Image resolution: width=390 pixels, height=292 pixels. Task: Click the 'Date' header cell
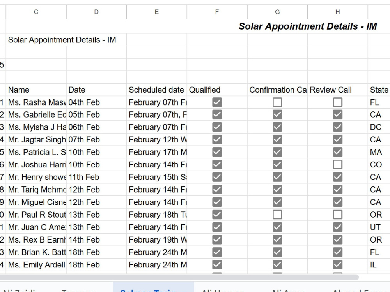96,90
